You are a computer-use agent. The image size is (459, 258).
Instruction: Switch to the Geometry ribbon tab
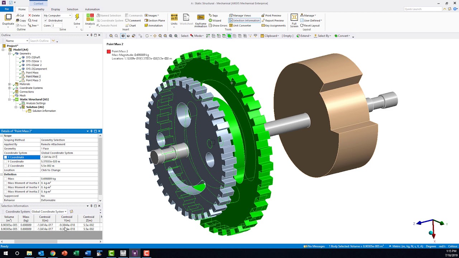pos(38,9)
